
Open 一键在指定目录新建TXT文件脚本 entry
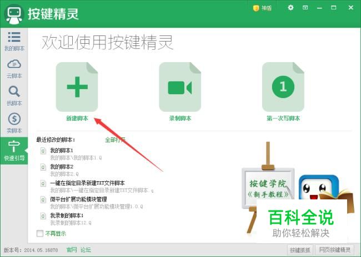point(87,183)
